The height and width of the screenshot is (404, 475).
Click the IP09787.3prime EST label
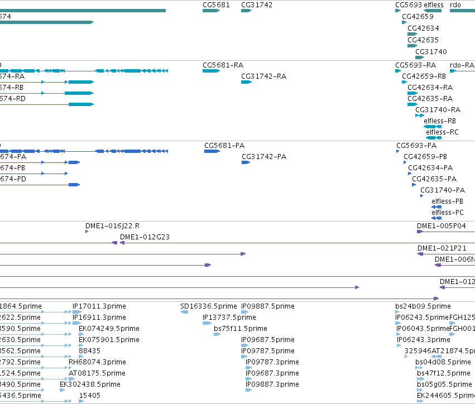click(x=272, y=362)
